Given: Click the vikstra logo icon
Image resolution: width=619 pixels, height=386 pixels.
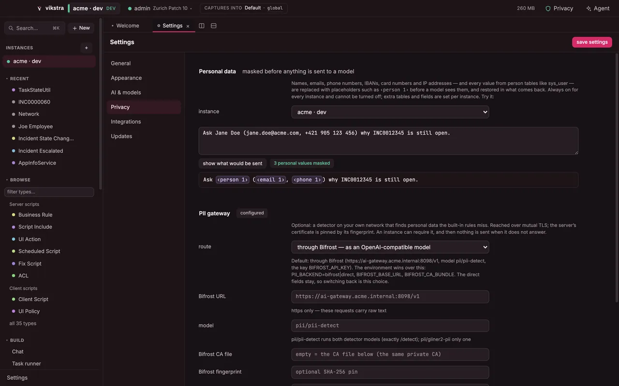Looking at the screenshot, I should 39,8.
